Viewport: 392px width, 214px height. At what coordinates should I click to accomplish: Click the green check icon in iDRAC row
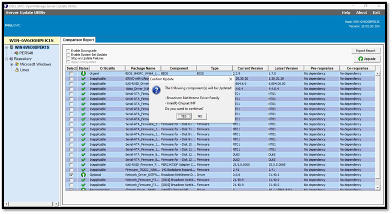pyautogui.click(x=83, y=79)
